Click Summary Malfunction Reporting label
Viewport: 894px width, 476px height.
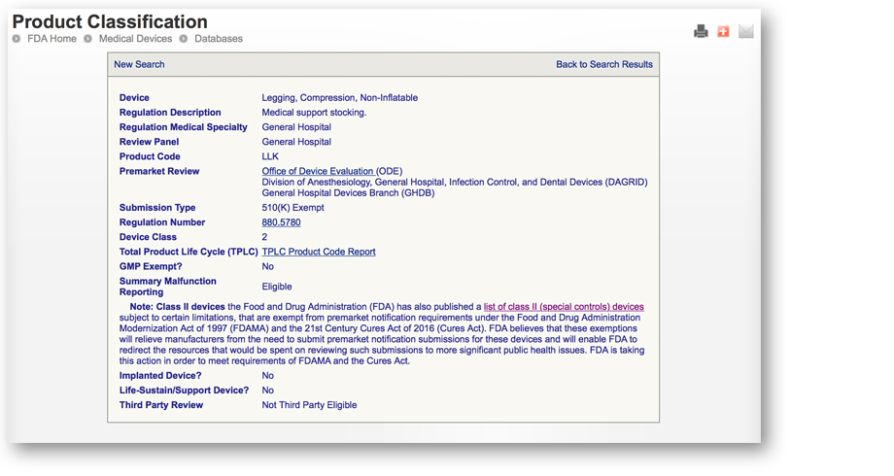pos(167,287)
